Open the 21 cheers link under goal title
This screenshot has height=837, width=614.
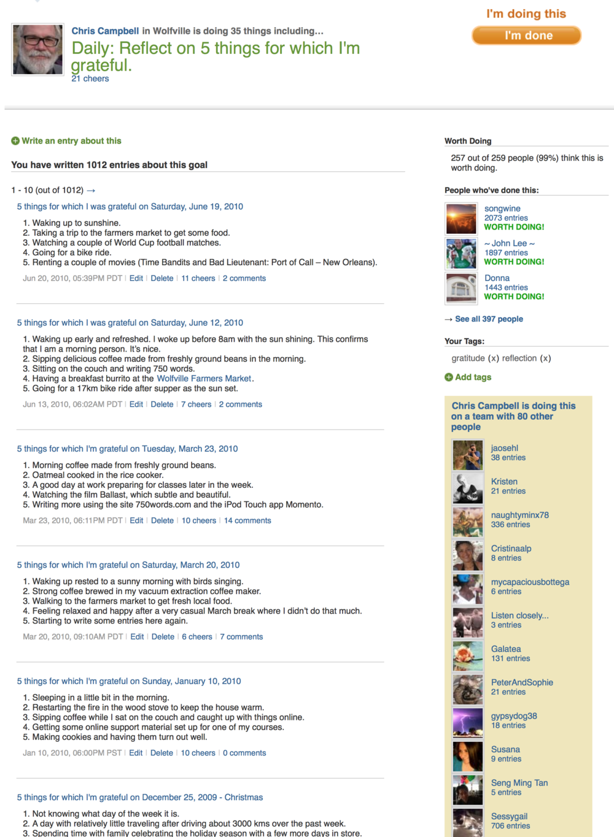[x=90, y=79]
